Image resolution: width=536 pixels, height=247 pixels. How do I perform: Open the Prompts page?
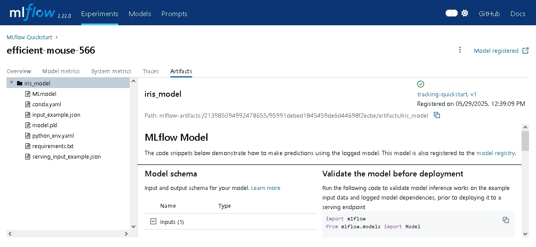click(x=174, y=14)
